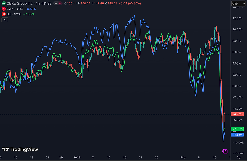Click the CBRE Group Inc symbol title

20,3
